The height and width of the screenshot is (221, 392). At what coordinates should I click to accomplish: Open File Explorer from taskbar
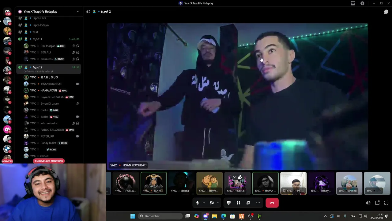click(x=214, y=216)
